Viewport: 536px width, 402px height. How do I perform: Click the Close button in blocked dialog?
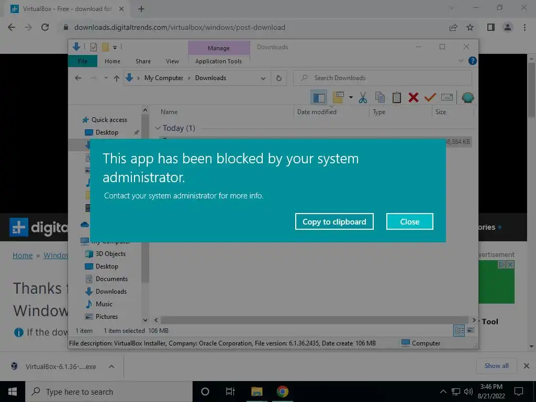click(x=409, y=221)
